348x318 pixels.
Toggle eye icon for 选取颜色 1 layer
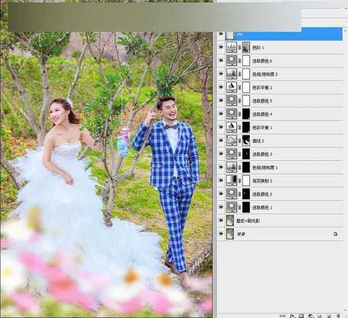click(x=221, y=207)
